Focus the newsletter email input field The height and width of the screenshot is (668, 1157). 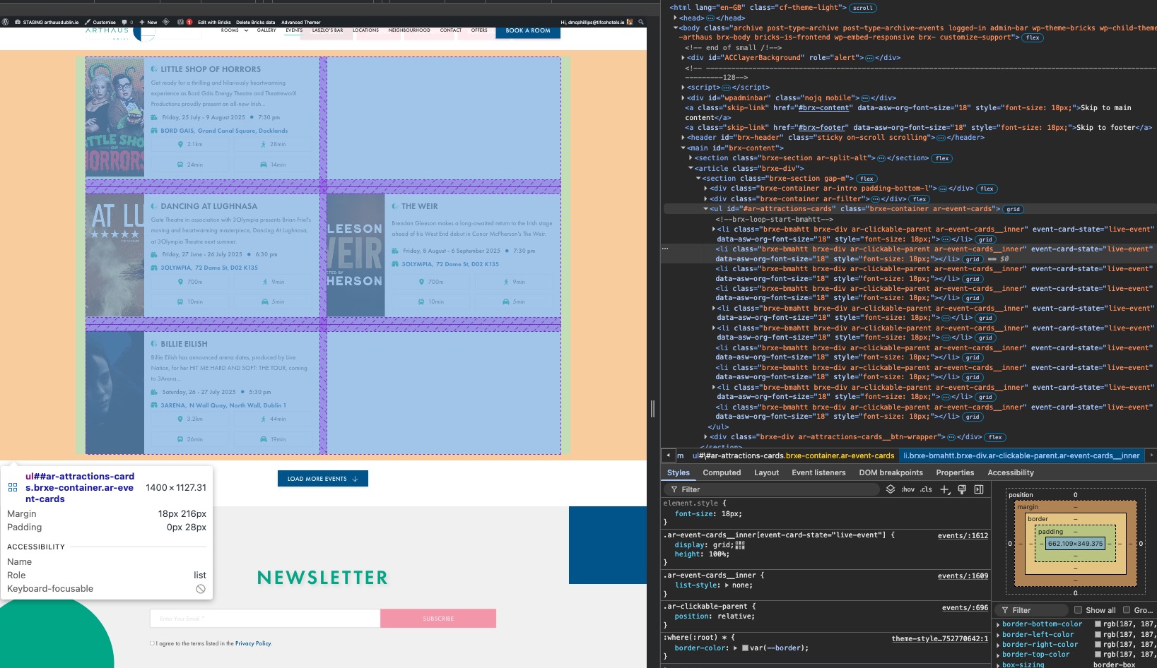pos(265,619)
